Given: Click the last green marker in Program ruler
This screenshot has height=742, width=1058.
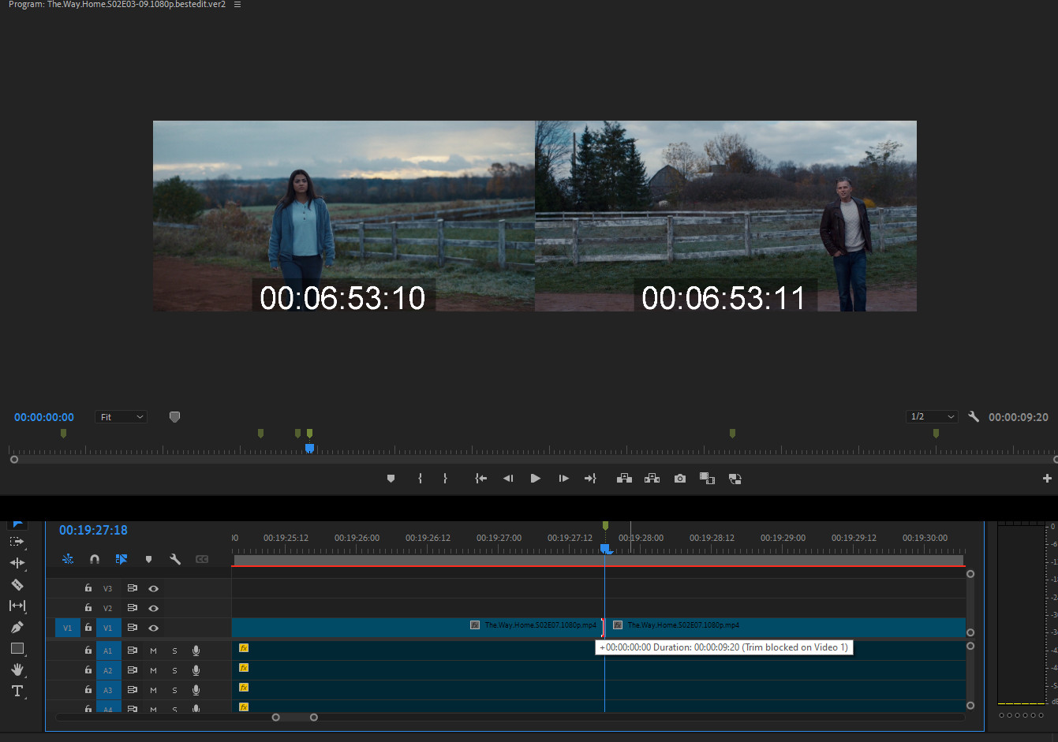Looking at the screenshot, I should pos(936,433).
